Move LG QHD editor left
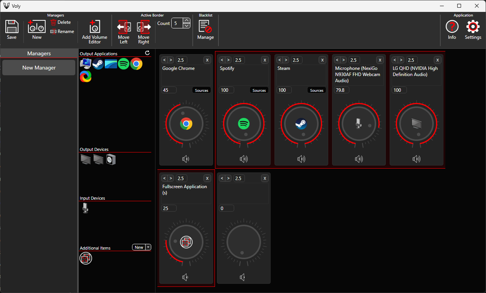Image resolution: width=486 pixels, height=293 pixels. click(x=395, y=60)
